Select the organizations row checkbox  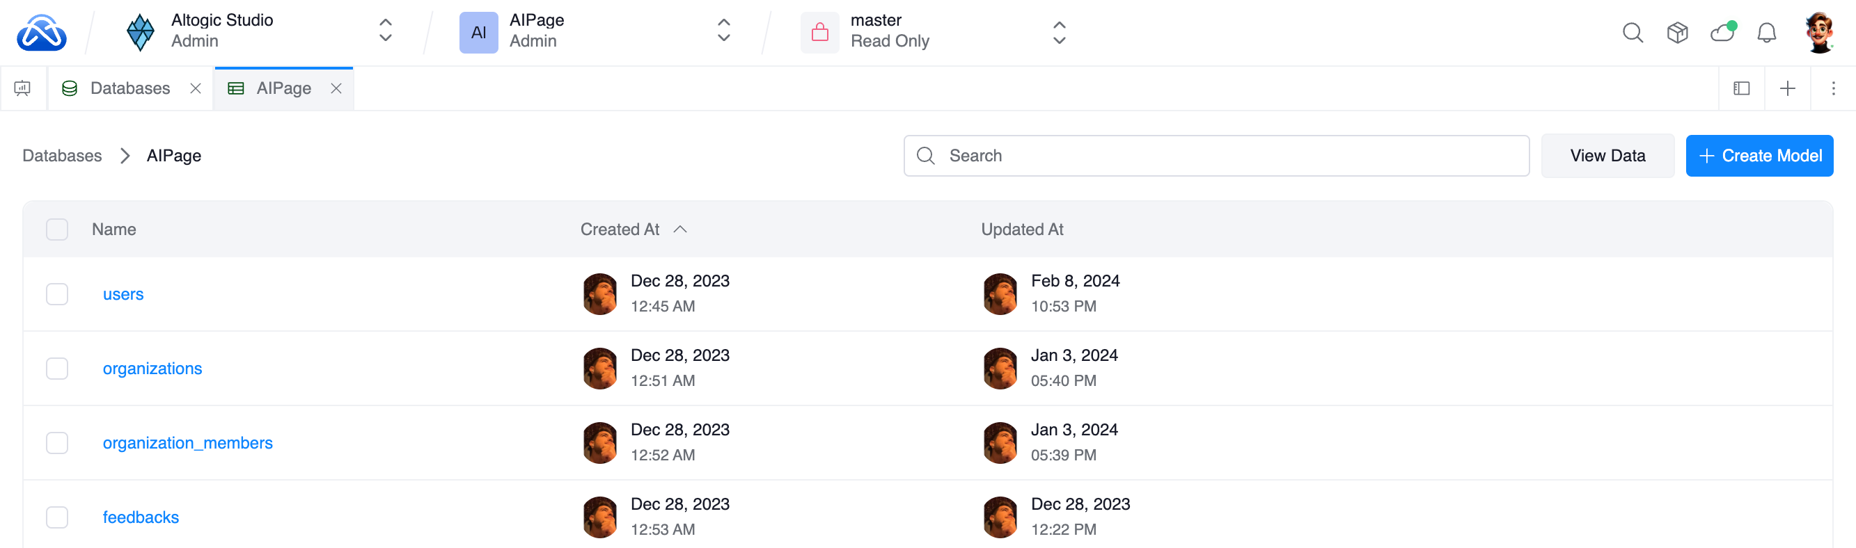[57, 369]
